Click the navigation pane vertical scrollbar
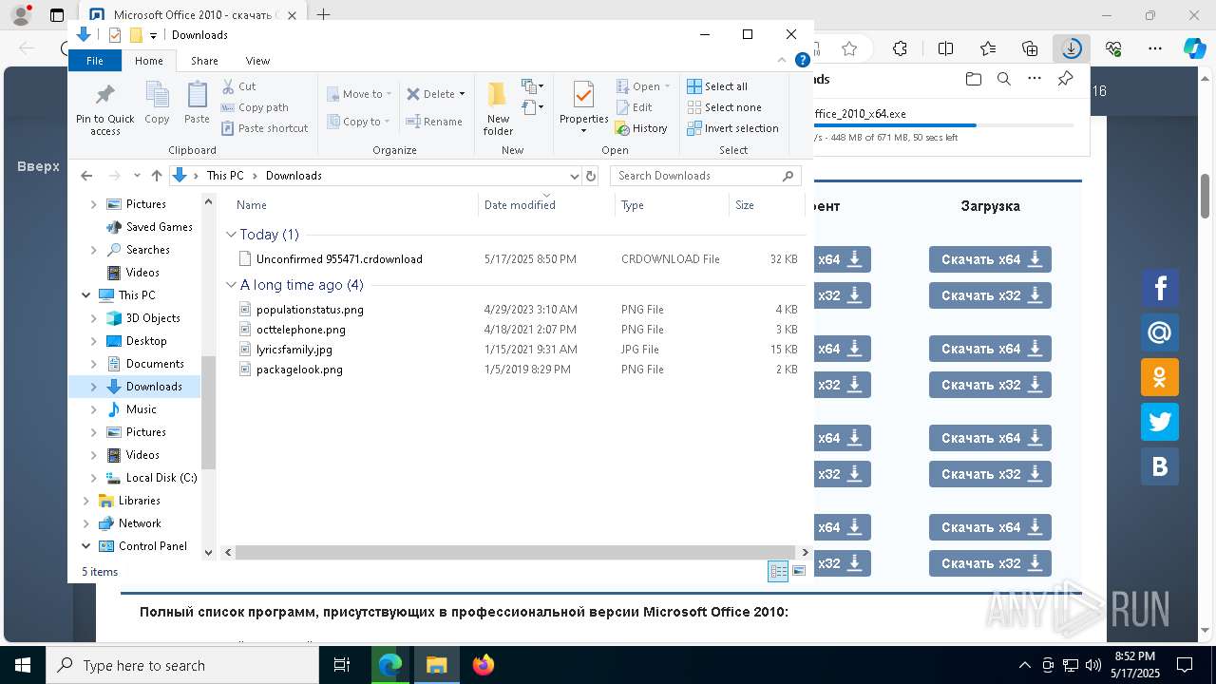This screenshot has width=1216, height=684. 208,413
